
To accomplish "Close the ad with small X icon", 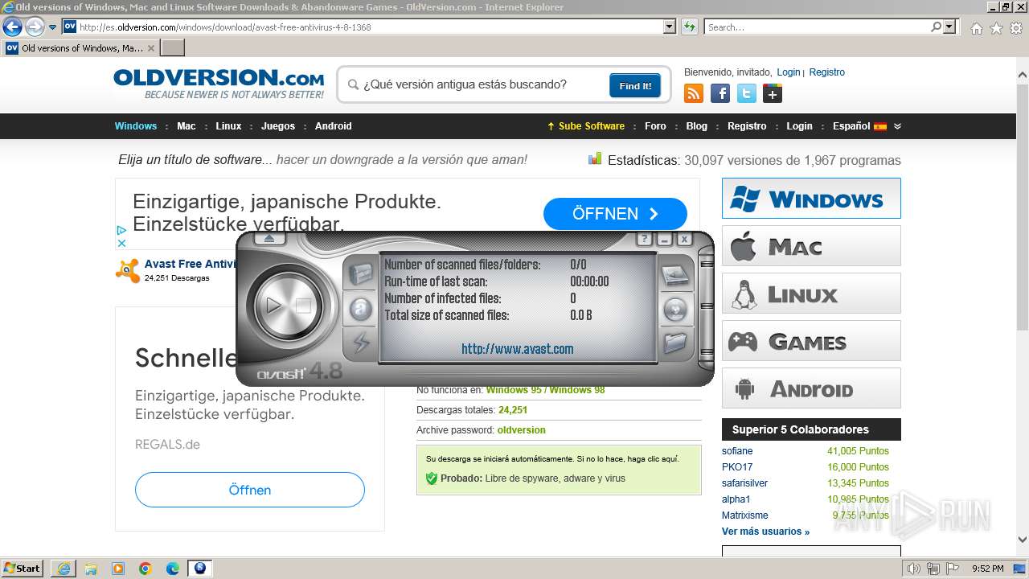I will coord(121,243).
